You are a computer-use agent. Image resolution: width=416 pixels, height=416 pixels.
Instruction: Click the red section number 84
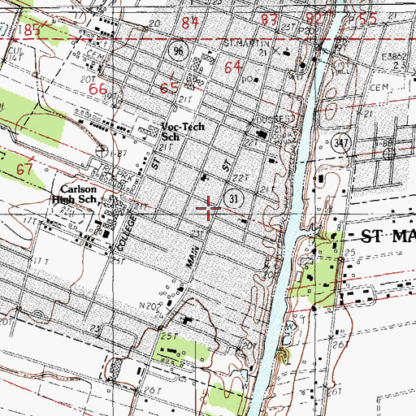click(190, 23)
